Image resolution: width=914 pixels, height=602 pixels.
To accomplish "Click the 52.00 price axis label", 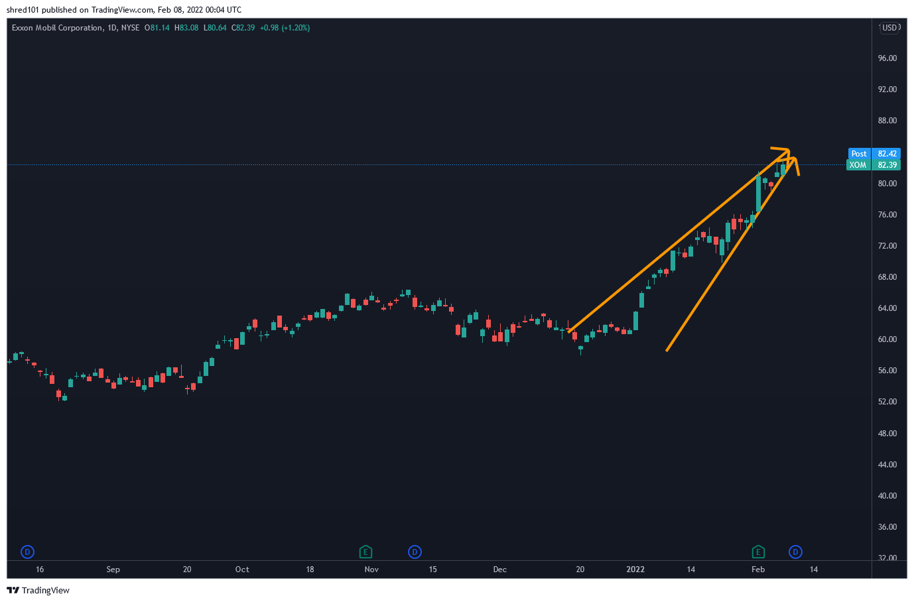I will (887, 402).
